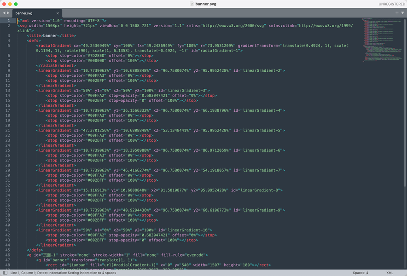Click line number 48 in gutter
Image resolution: width=407 pixels, height=276 pixels.
click(x=7, y=265)
